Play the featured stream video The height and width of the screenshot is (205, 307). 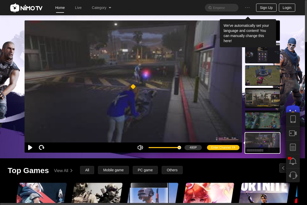(30, 148)
